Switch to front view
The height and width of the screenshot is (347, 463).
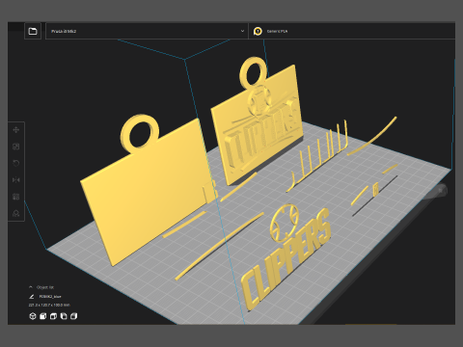pos(42,316)
